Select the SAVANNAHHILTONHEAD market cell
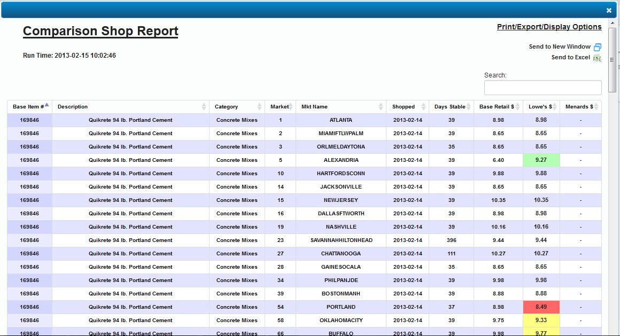The width and height of the screenshot is (620, 336). click(341, 240)
